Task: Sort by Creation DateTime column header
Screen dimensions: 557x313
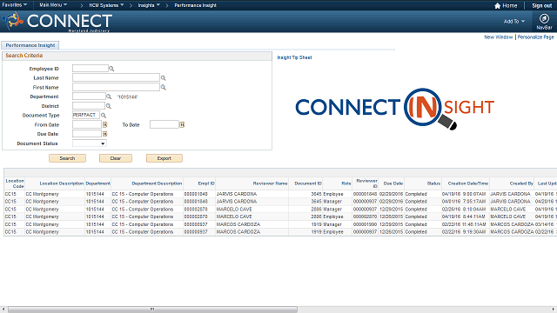Action: tap(468, 183)
